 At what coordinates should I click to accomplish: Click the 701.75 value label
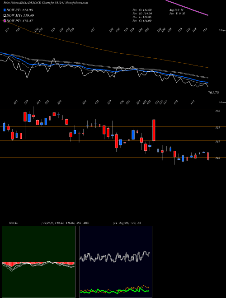pos(213,93)
